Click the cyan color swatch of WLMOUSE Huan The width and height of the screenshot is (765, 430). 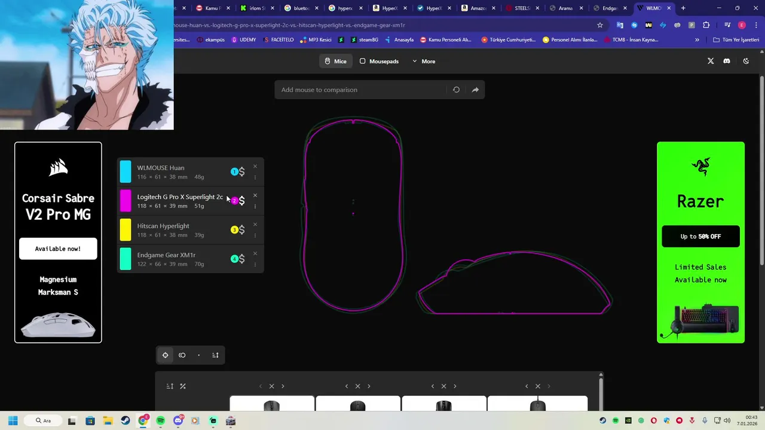126,172
